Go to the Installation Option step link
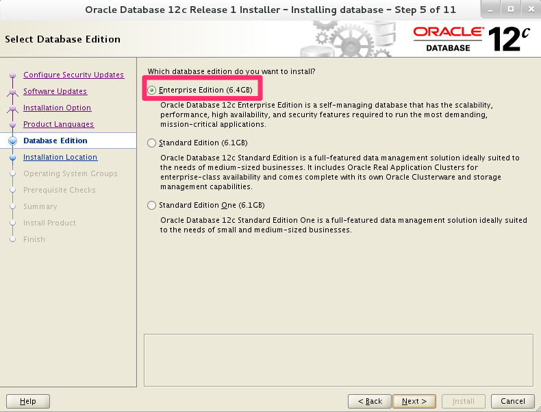The width and height of the screenshot is (541, 412). click(x=57, y=108)
